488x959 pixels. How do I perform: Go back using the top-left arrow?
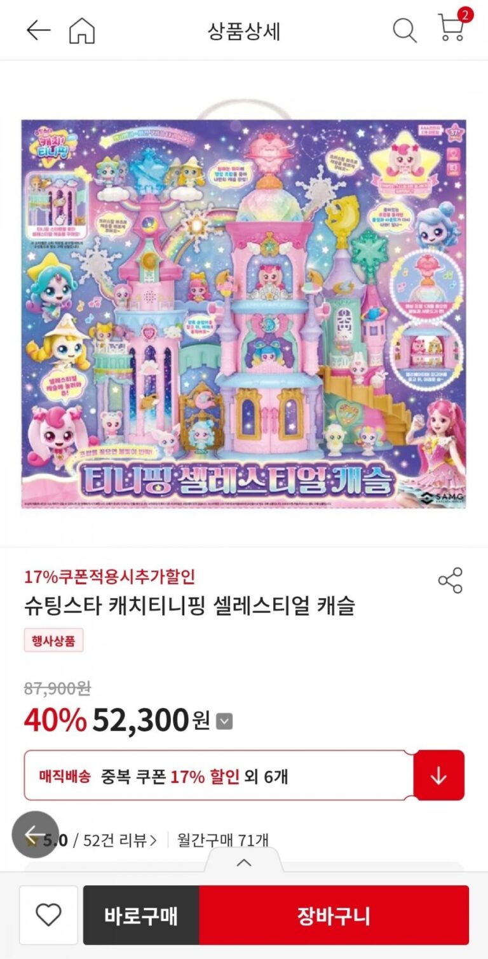(x=38, y=30)
